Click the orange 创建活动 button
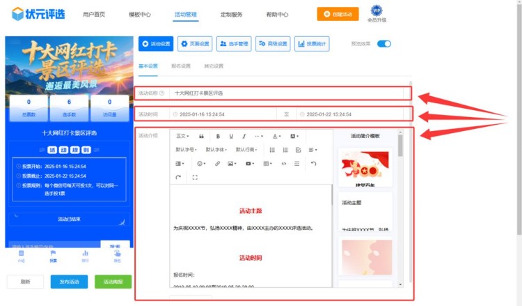The height and width of the screenshot is (306, 522). (342, 14)
